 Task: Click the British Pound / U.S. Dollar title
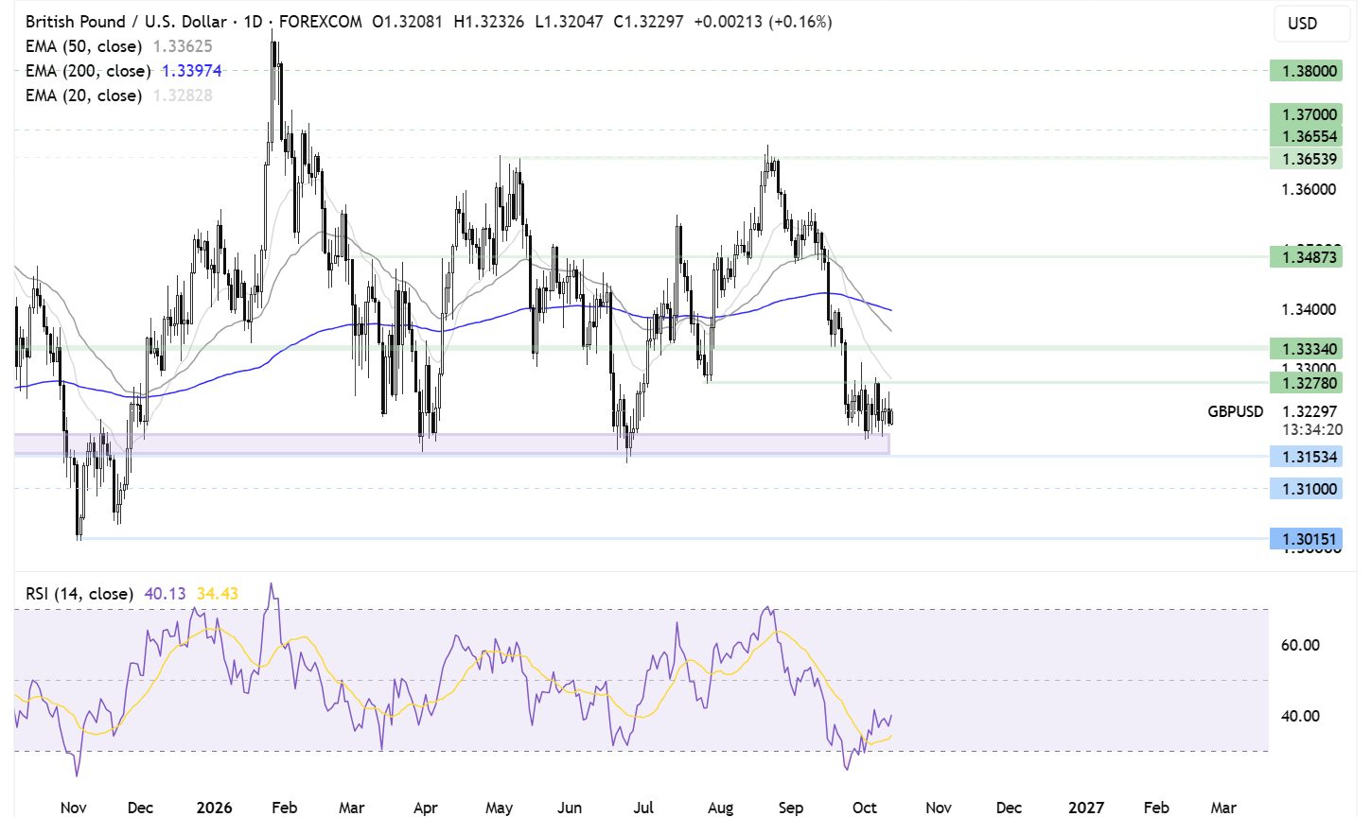coord(126,22)
